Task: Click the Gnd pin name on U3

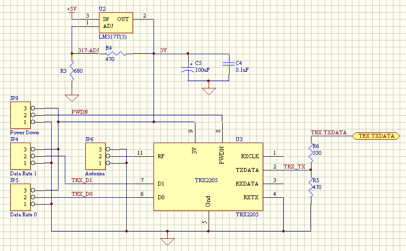Action: [208, 201]
